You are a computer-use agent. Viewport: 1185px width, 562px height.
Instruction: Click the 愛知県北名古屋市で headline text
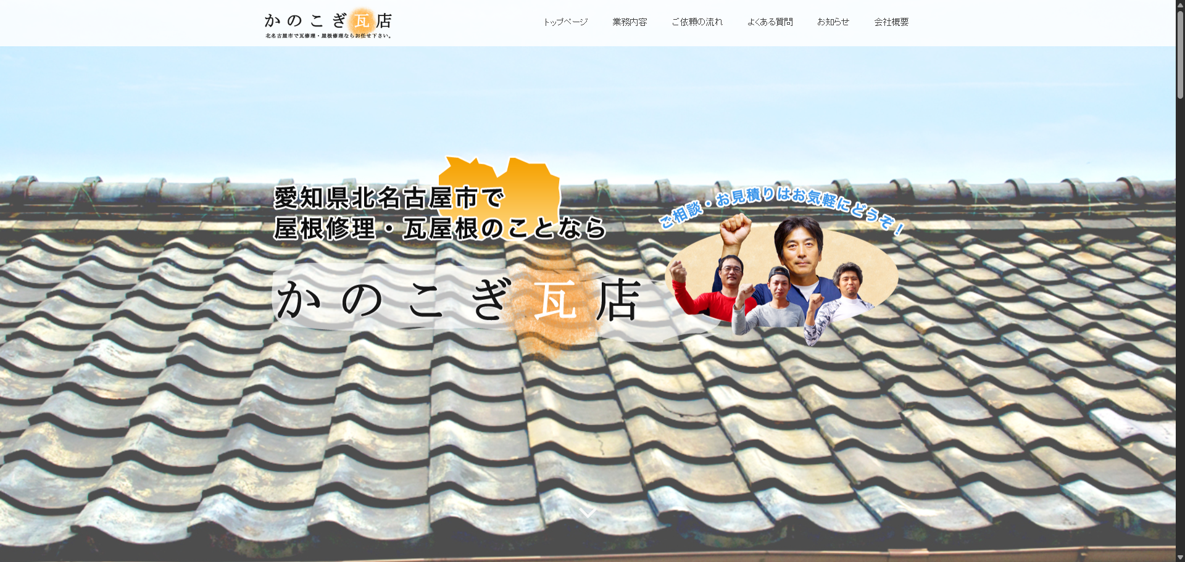coord(389,198)
